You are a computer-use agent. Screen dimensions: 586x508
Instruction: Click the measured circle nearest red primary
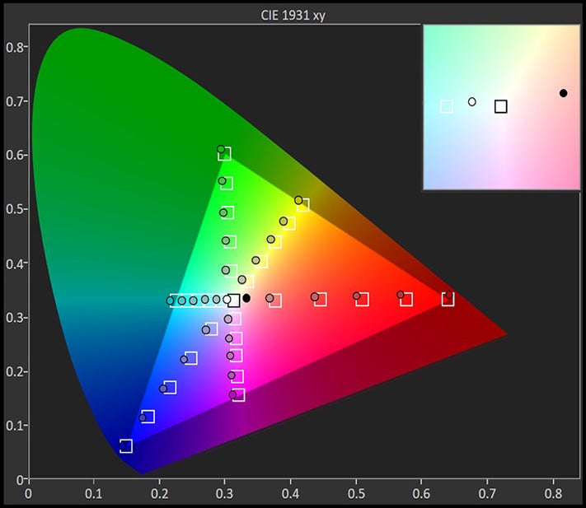point(401,295)
